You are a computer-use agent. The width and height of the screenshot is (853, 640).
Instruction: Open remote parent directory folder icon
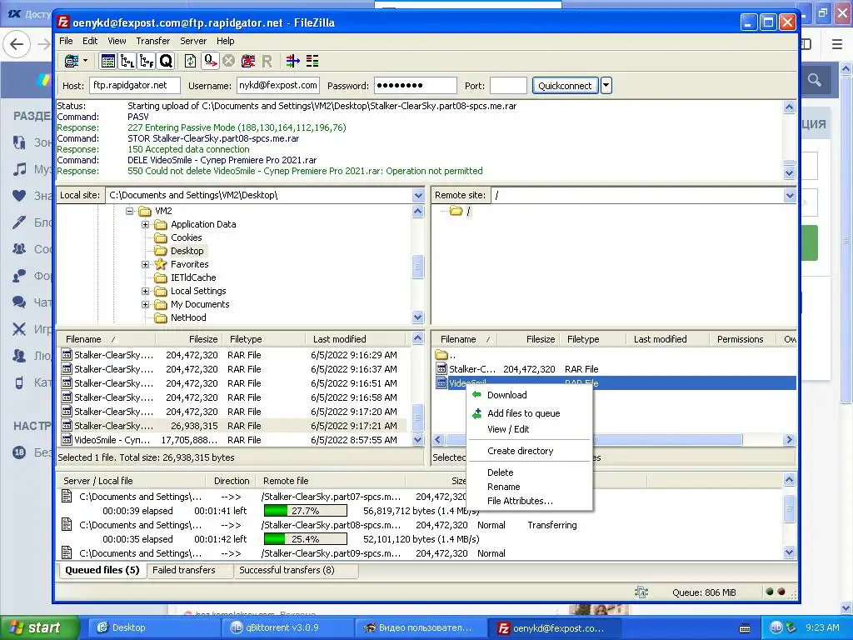coord(441,355)
